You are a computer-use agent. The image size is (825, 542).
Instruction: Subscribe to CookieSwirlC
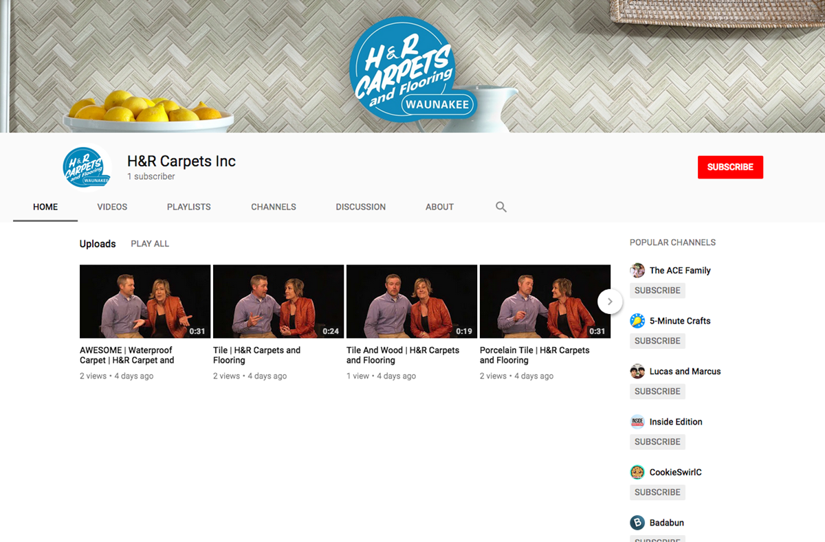coord(657,493)
